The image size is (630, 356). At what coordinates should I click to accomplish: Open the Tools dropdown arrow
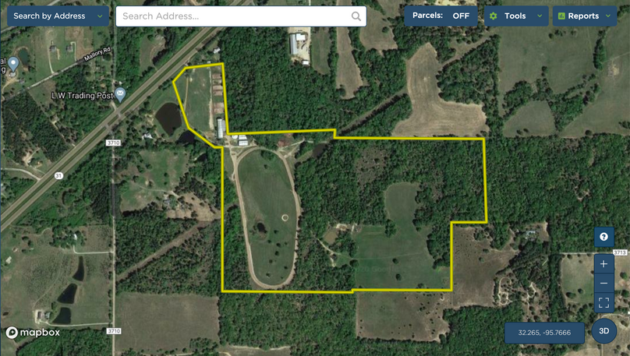[x=540, y=16]
